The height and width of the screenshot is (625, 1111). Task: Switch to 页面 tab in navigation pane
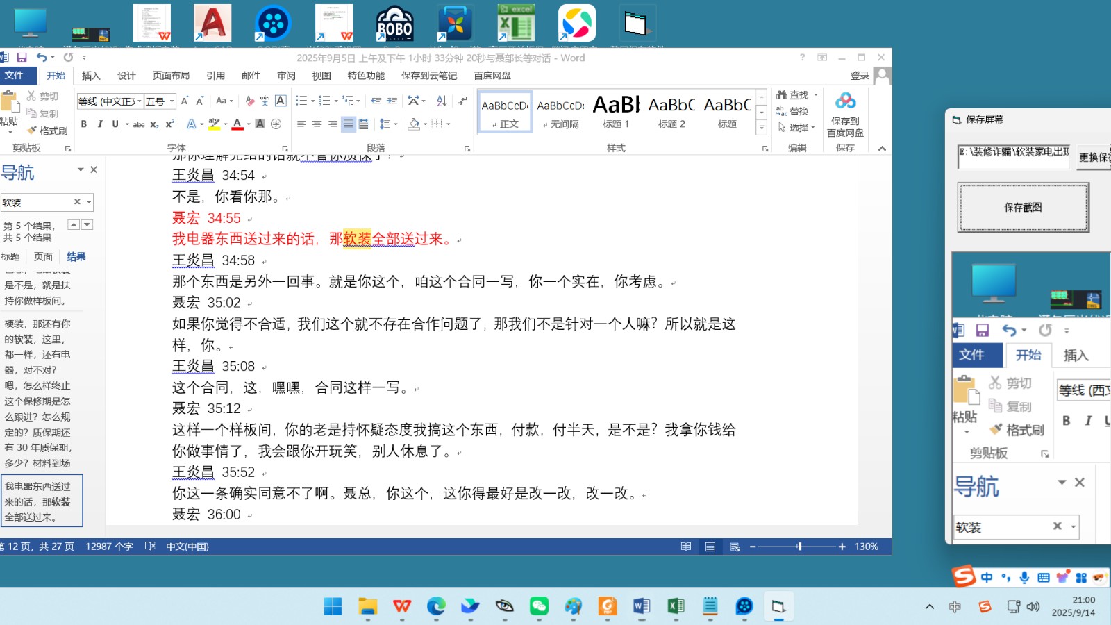click(x=43, y=257)
